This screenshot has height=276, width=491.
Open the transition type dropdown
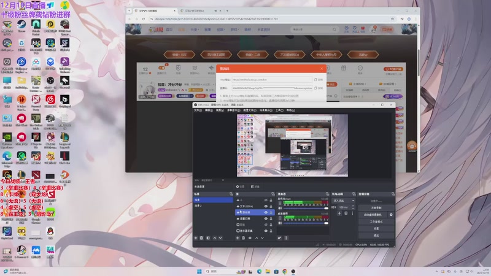[x=344, y=201]
